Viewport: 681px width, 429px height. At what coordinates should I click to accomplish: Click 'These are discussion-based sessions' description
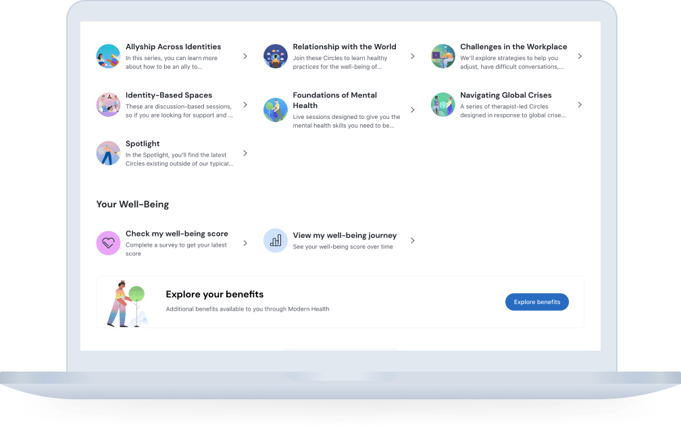(x=179, y=111)
